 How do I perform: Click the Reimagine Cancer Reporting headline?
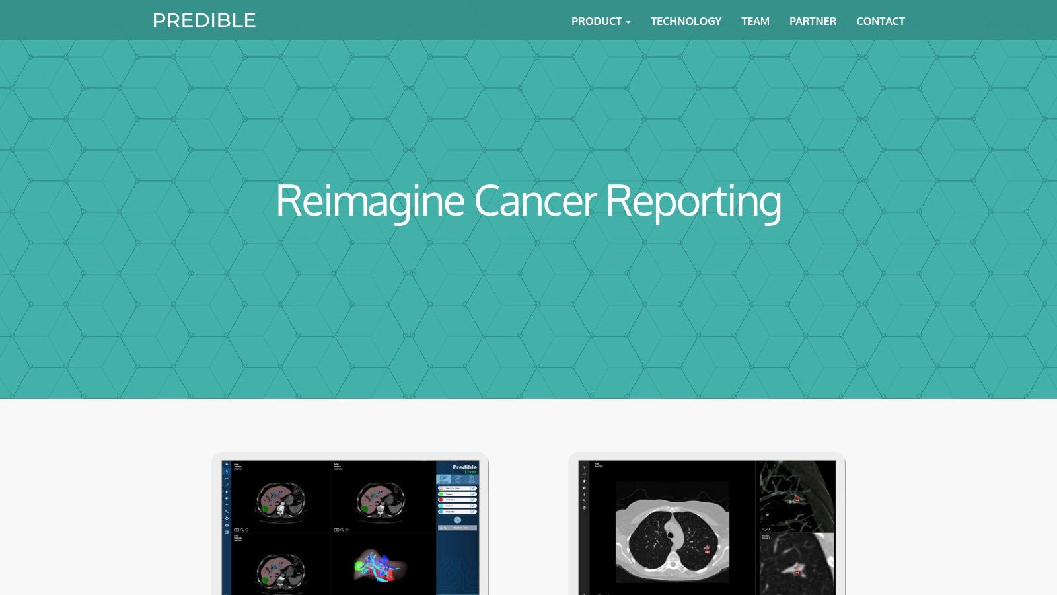(528, 201)
